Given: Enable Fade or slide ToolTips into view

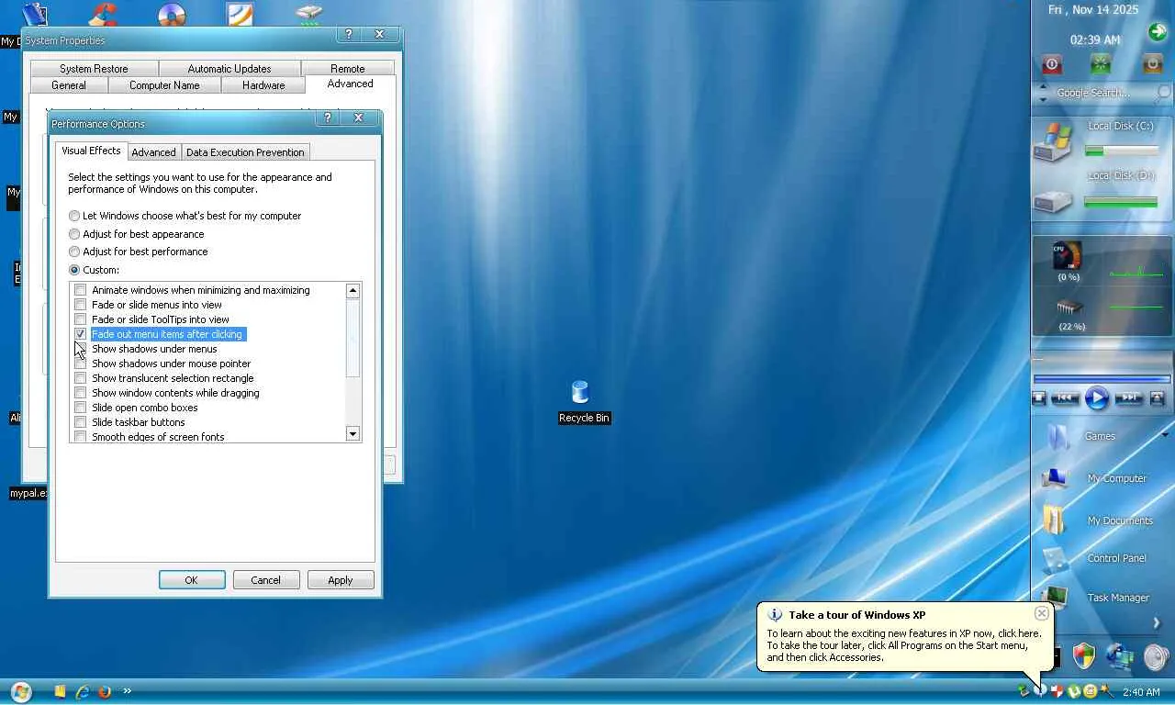Looking at the screenshot, I should point(81,319).
